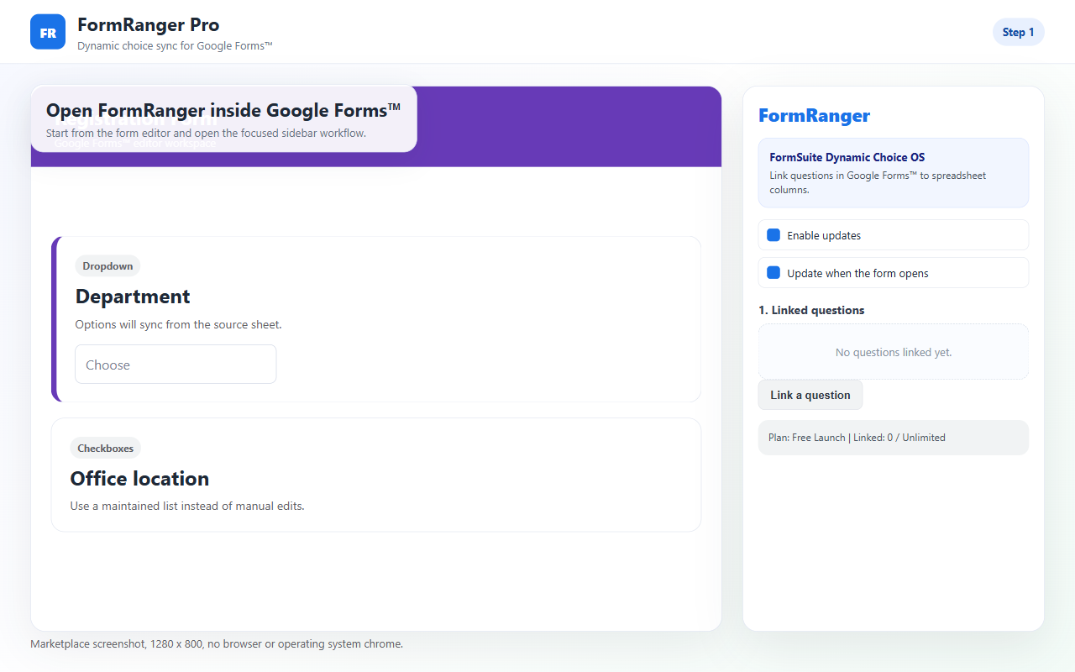Click the FR app logo icon

pyautogui.click(x=48, y=32)
